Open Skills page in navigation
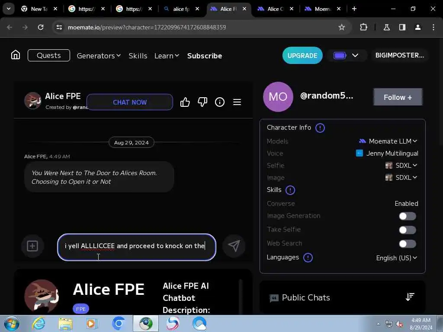 point(138,56)
